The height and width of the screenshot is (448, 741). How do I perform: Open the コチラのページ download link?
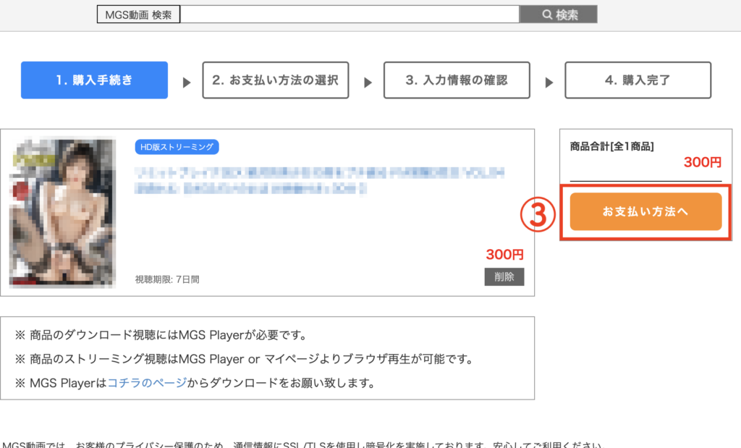(x=147, y=383)
